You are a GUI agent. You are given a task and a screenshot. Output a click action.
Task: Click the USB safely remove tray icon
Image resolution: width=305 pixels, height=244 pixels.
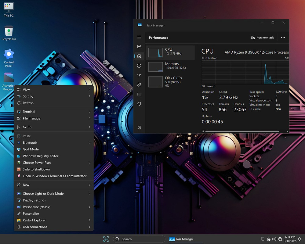269,239
